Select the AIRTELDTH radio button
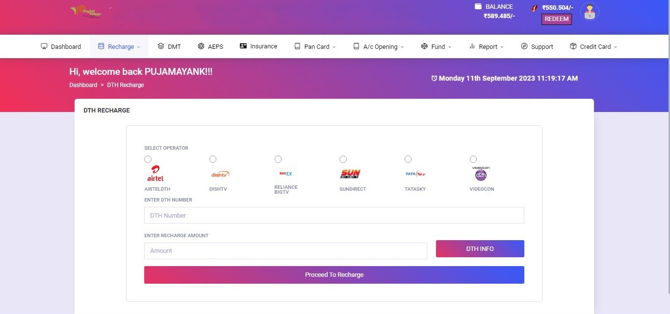Screen dimensions: 670x314 click(x=148, y=159)
